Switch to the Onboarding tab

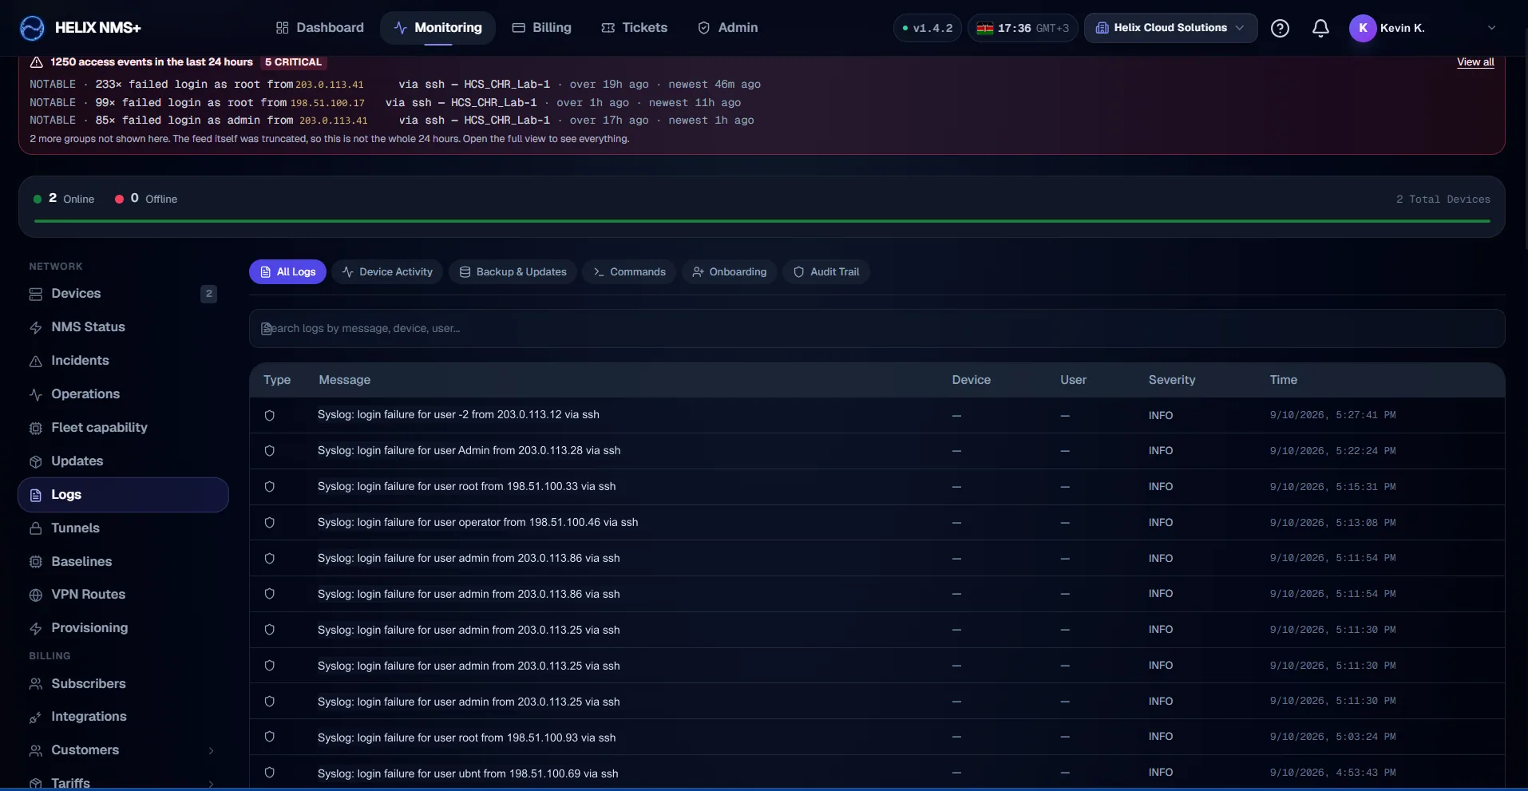coord(730,272)
